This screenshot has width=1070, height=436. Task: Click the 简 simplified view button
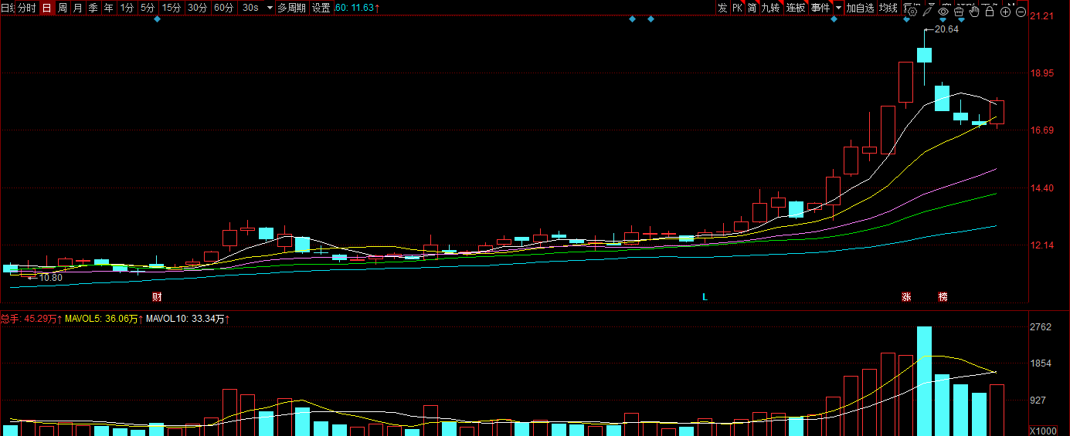pyautogui.click(x=752, y=8)
